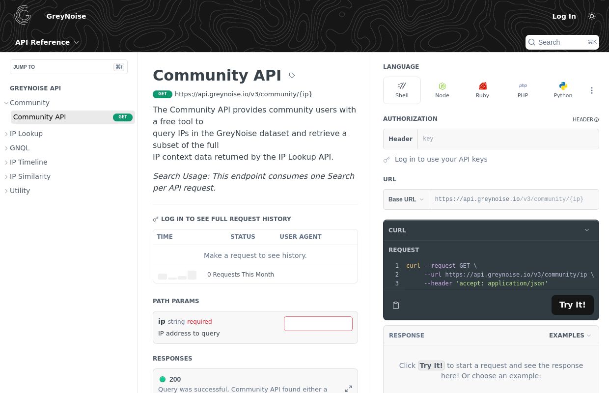Click the USER AGENT column header
Screen dimensions: 609x393
[x=301, y=237]
